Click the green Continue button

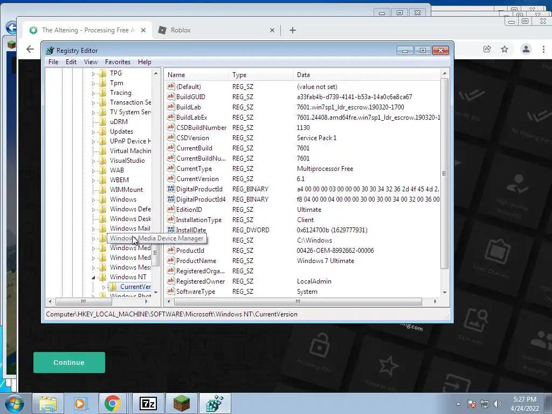click(69, 362)
